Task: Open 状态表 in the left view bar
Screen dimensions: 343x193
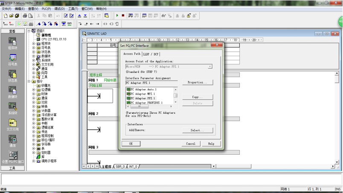Action: [12, 76]
